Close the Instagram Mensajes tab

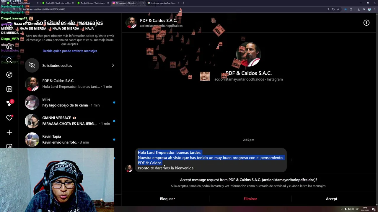pyautogui.click(x=143, y=3)
